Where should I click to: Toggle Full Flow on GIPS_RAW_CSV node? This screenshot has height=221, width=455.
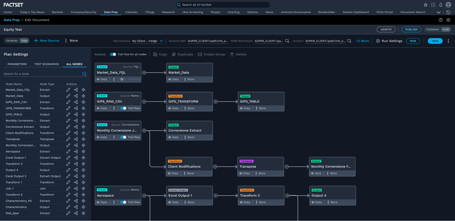coord(123,108)
